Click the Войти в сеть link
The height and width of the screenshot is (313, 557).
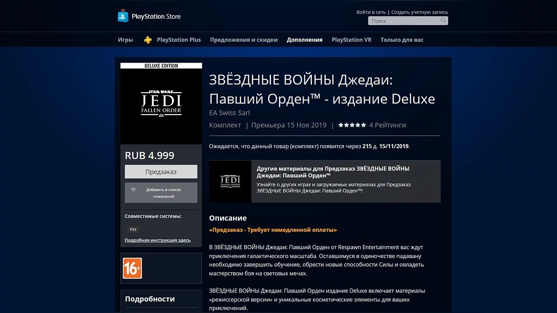click(371, 12)
